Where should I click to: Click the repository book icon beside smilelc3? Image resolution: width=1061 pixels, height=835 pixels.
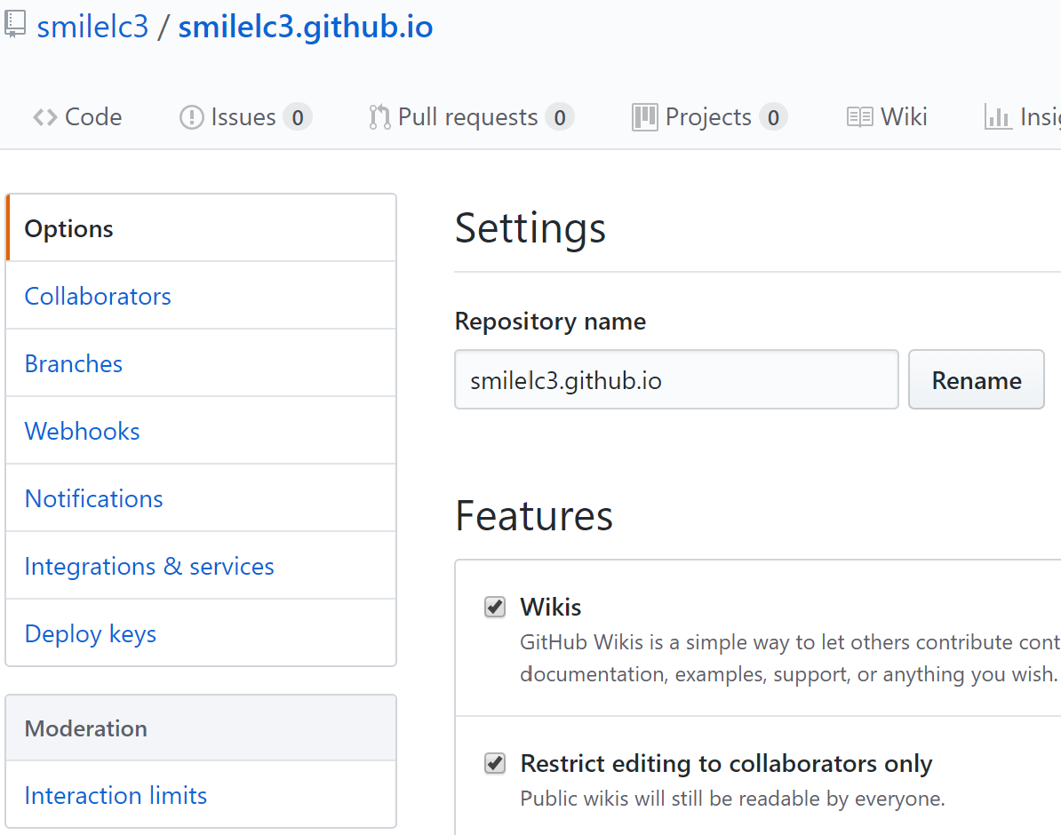15,24
